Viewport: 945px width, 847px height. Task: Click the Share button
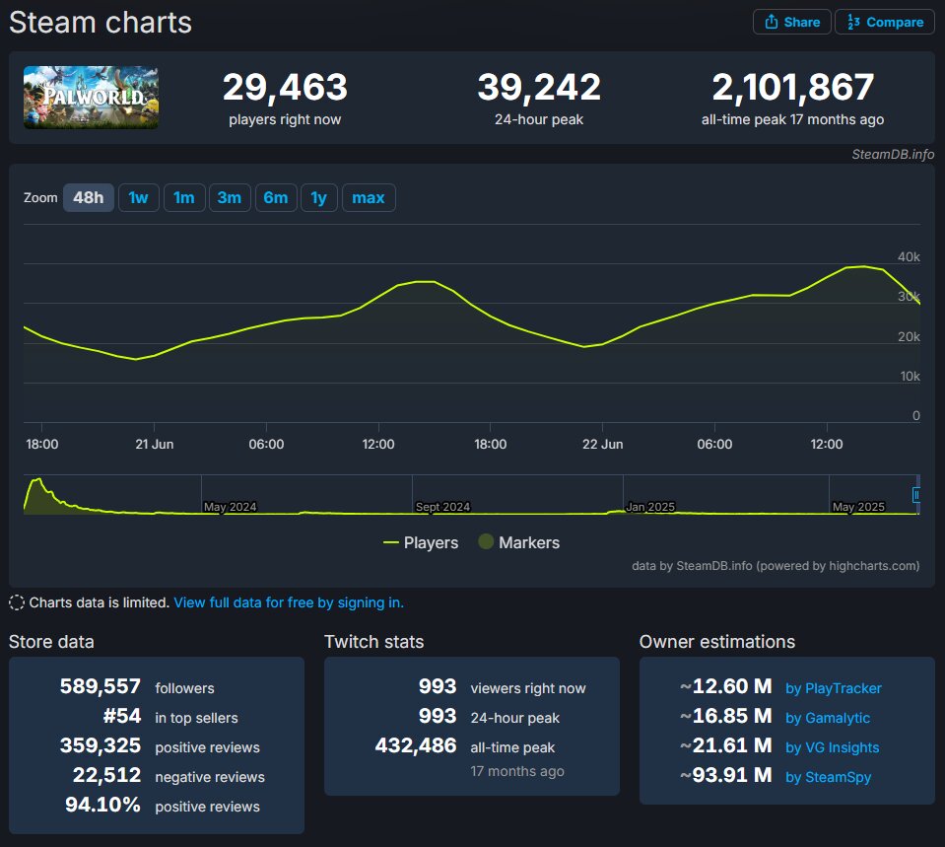click(x=792, y=23)
